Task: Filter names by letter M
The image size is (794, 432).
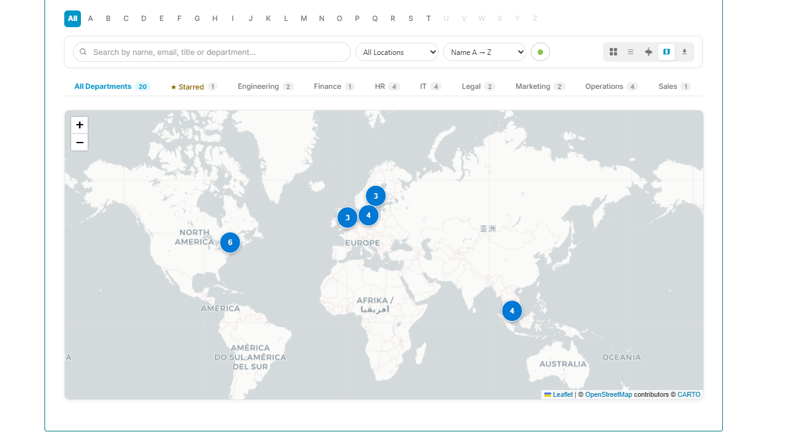Action: [x=303, y=19]
